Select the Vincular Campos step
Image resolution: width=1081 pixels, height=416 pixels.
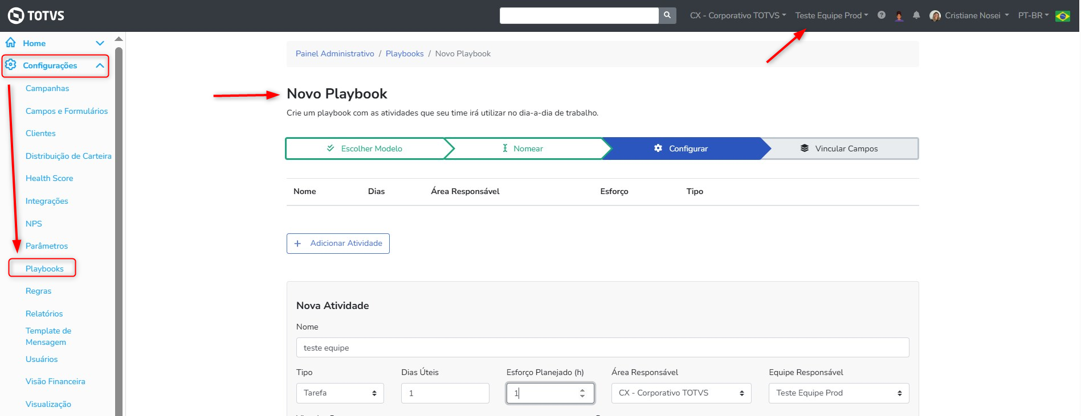point(839,149)
